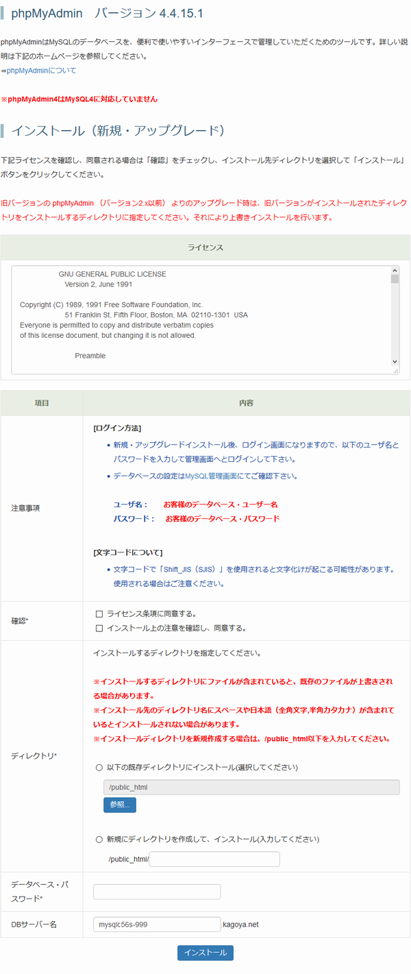Select 新規にディレクトリを作成して、インストール radio button
The image size is (411, 974).
tap(99, 839)
